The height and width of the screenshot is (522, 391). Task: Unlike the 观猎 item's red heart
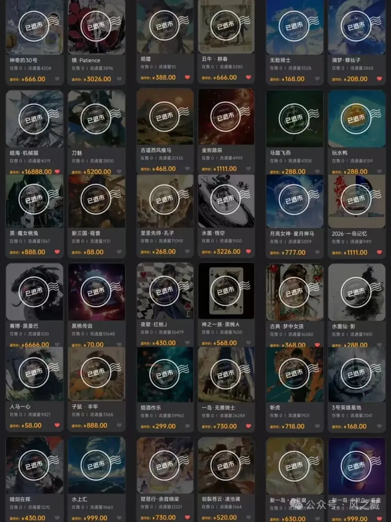tap(188, 77)
